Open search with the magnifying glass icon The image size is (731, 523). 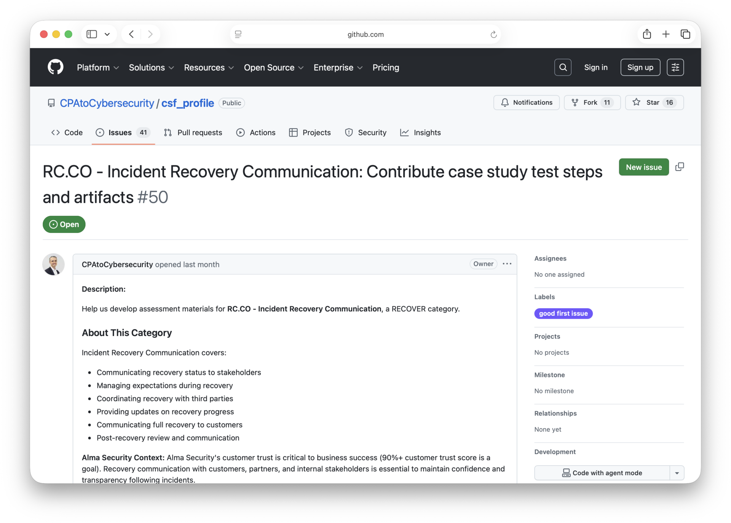[x=563, y=67]
